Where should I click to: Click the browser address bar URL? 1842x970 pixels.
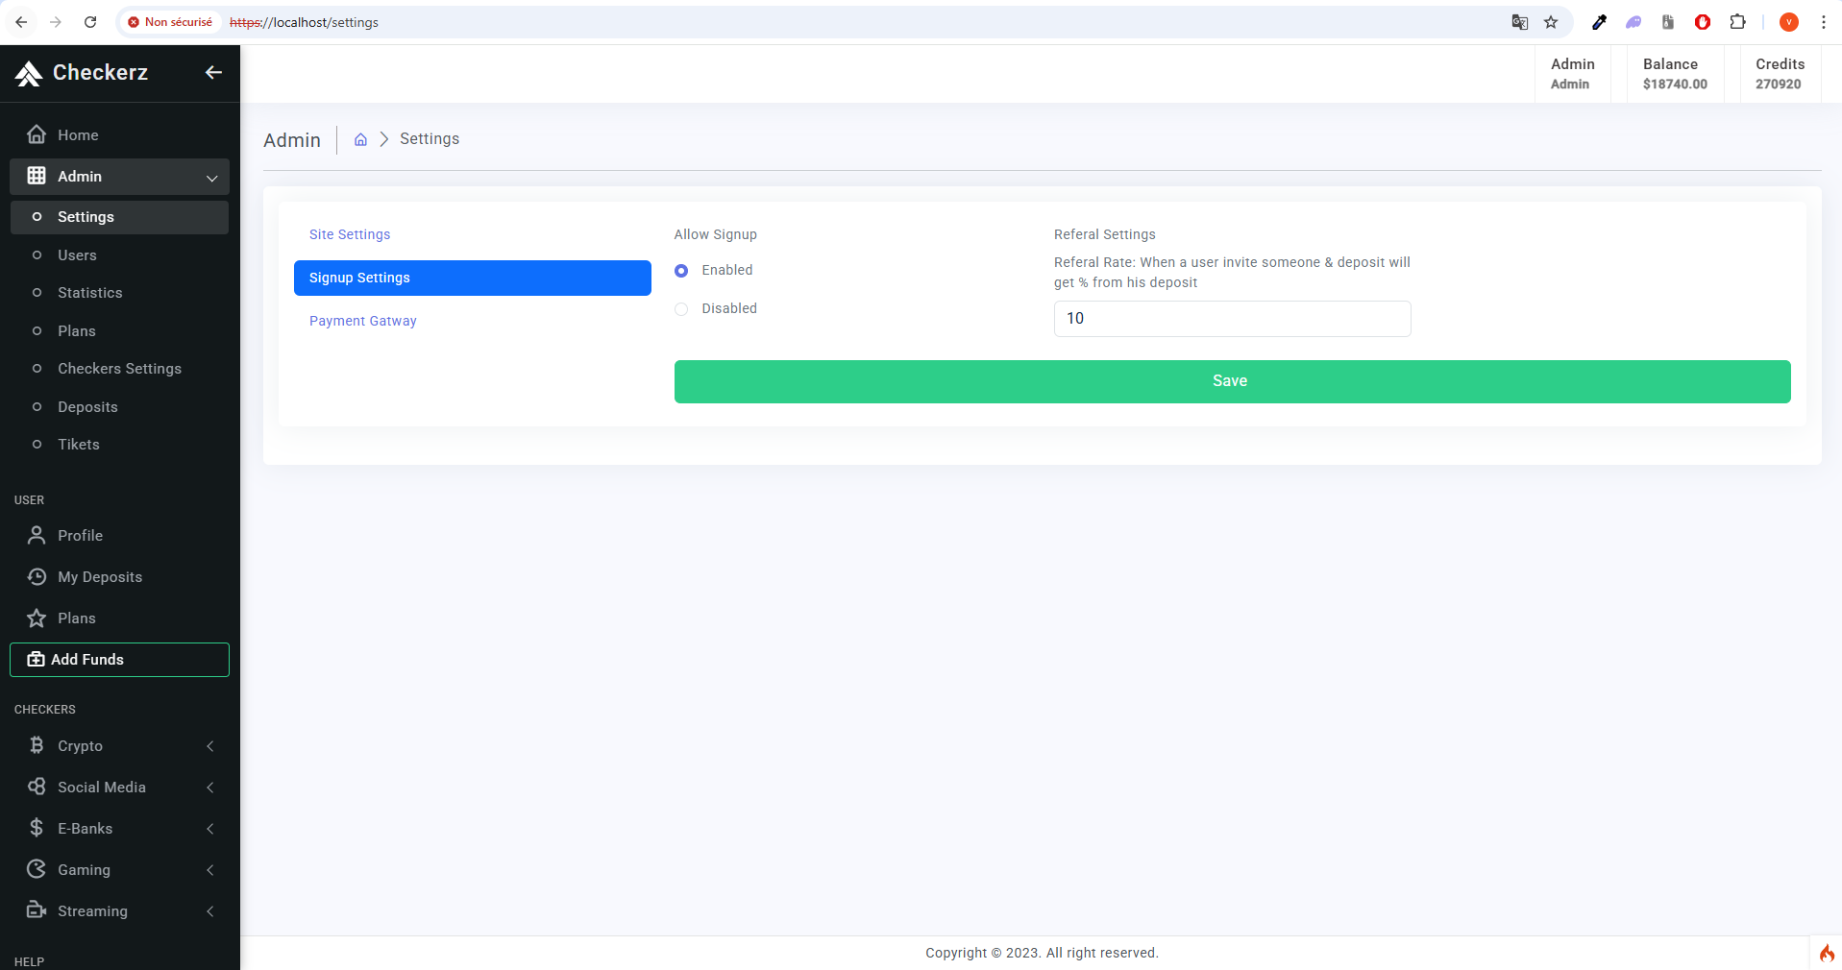tap(305, 22)
